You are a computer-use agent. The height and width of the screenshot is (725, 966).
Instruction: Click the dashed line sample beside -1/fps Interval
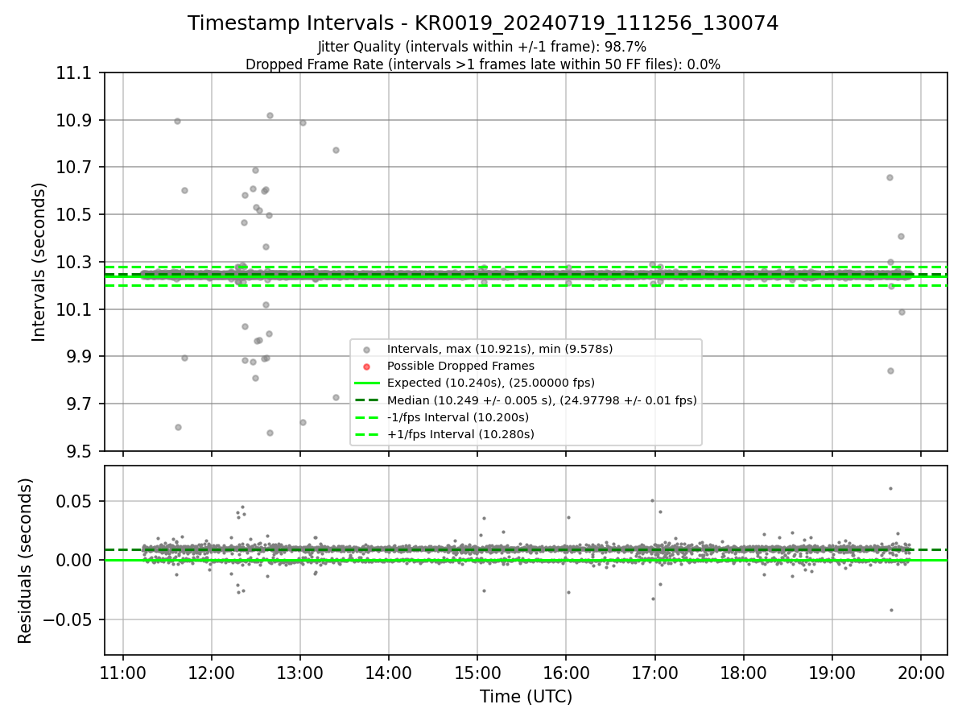pos(366,417)
